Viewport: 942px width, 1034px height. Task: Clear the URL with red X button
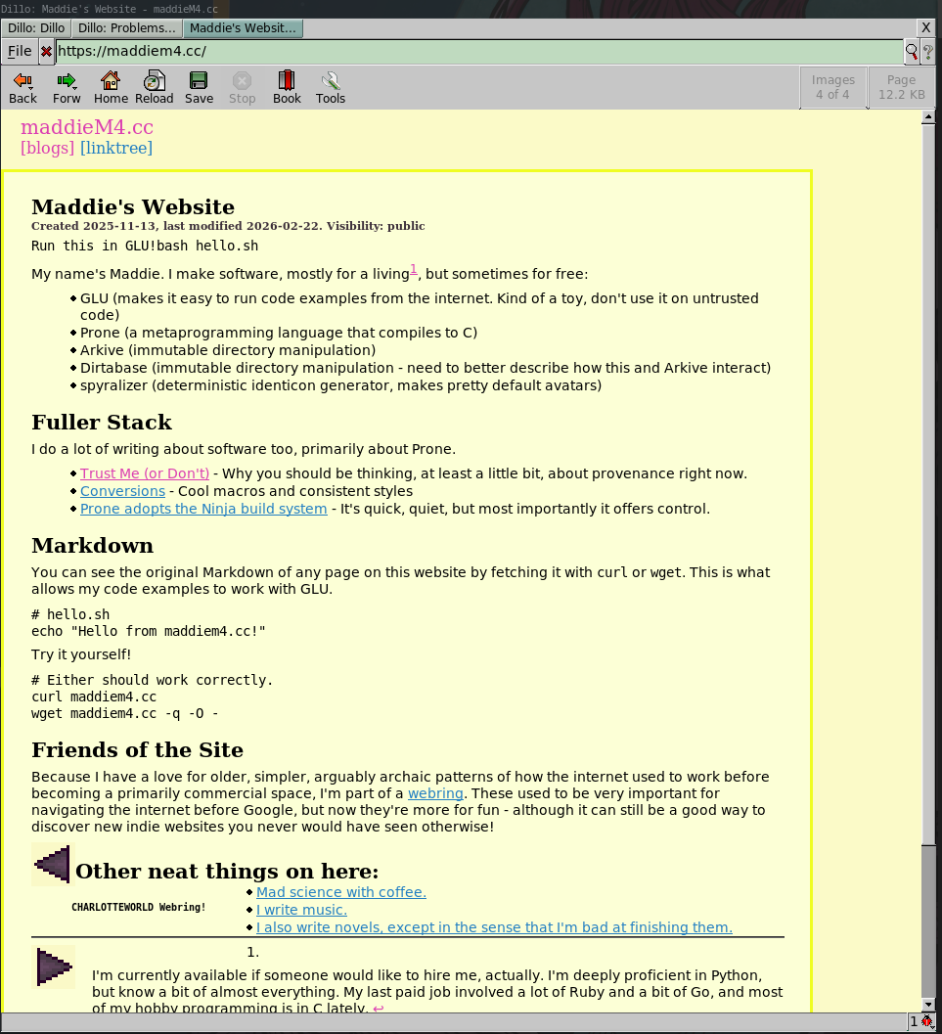[46, 52]
